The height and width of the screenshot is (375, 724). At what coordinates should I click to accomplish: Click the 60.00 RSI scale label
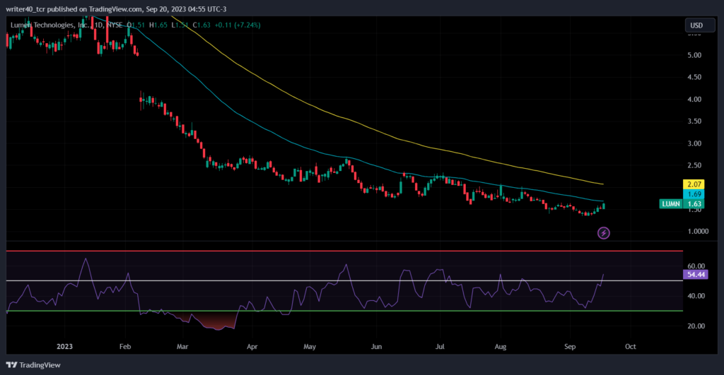(x=696, y=266)
